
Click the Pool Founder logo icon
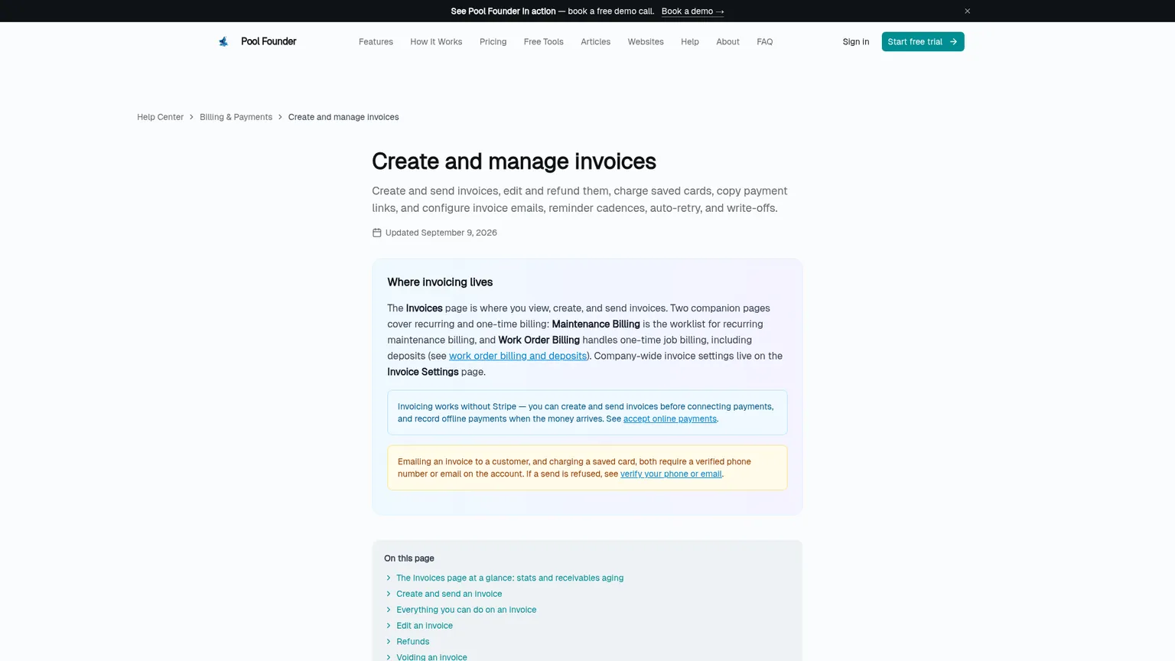click(x=223, y=41)
